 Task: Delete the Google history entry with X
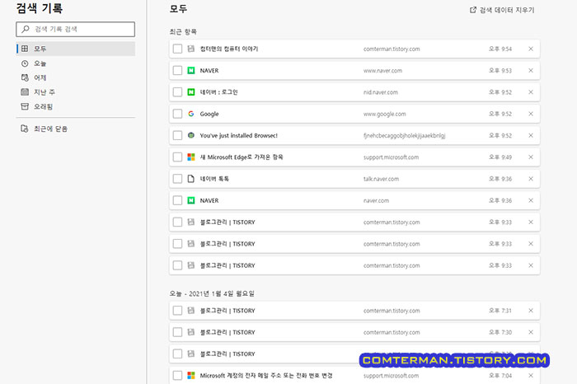click(531, 114)
